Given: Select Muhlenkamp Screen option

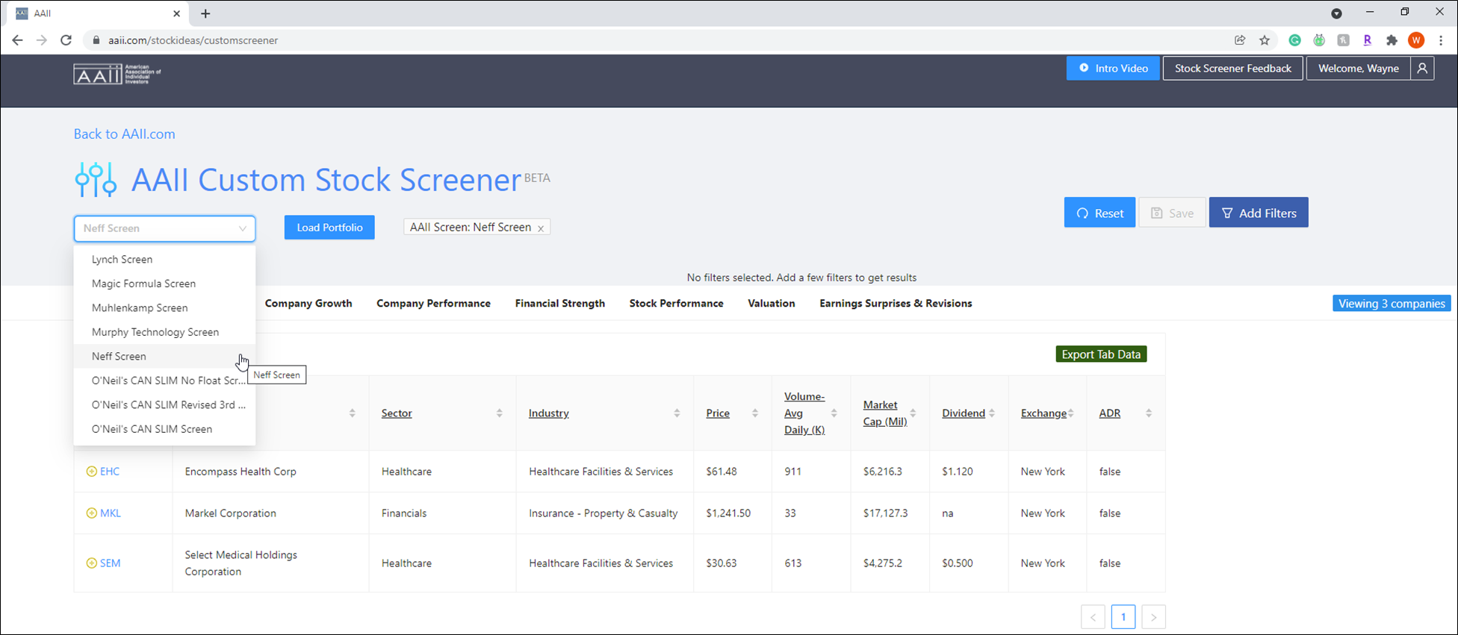Looking at the screenshot, I should click(164, 308).
